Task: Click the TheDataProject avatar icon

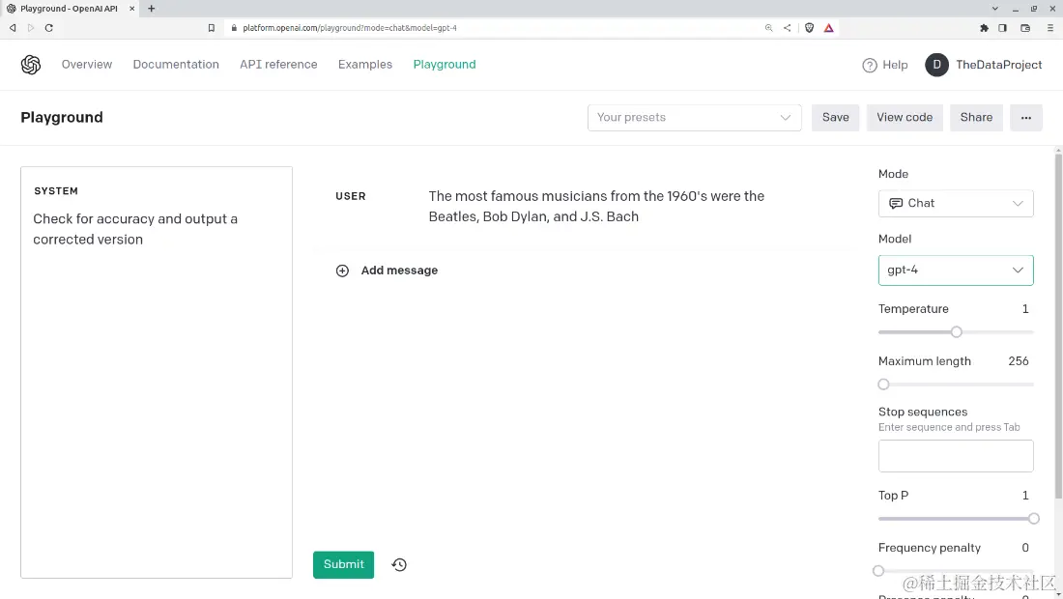Action: (936, 65)
